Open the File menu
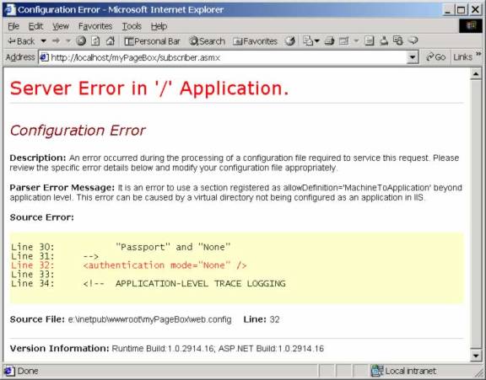 [x=13, y=26]
